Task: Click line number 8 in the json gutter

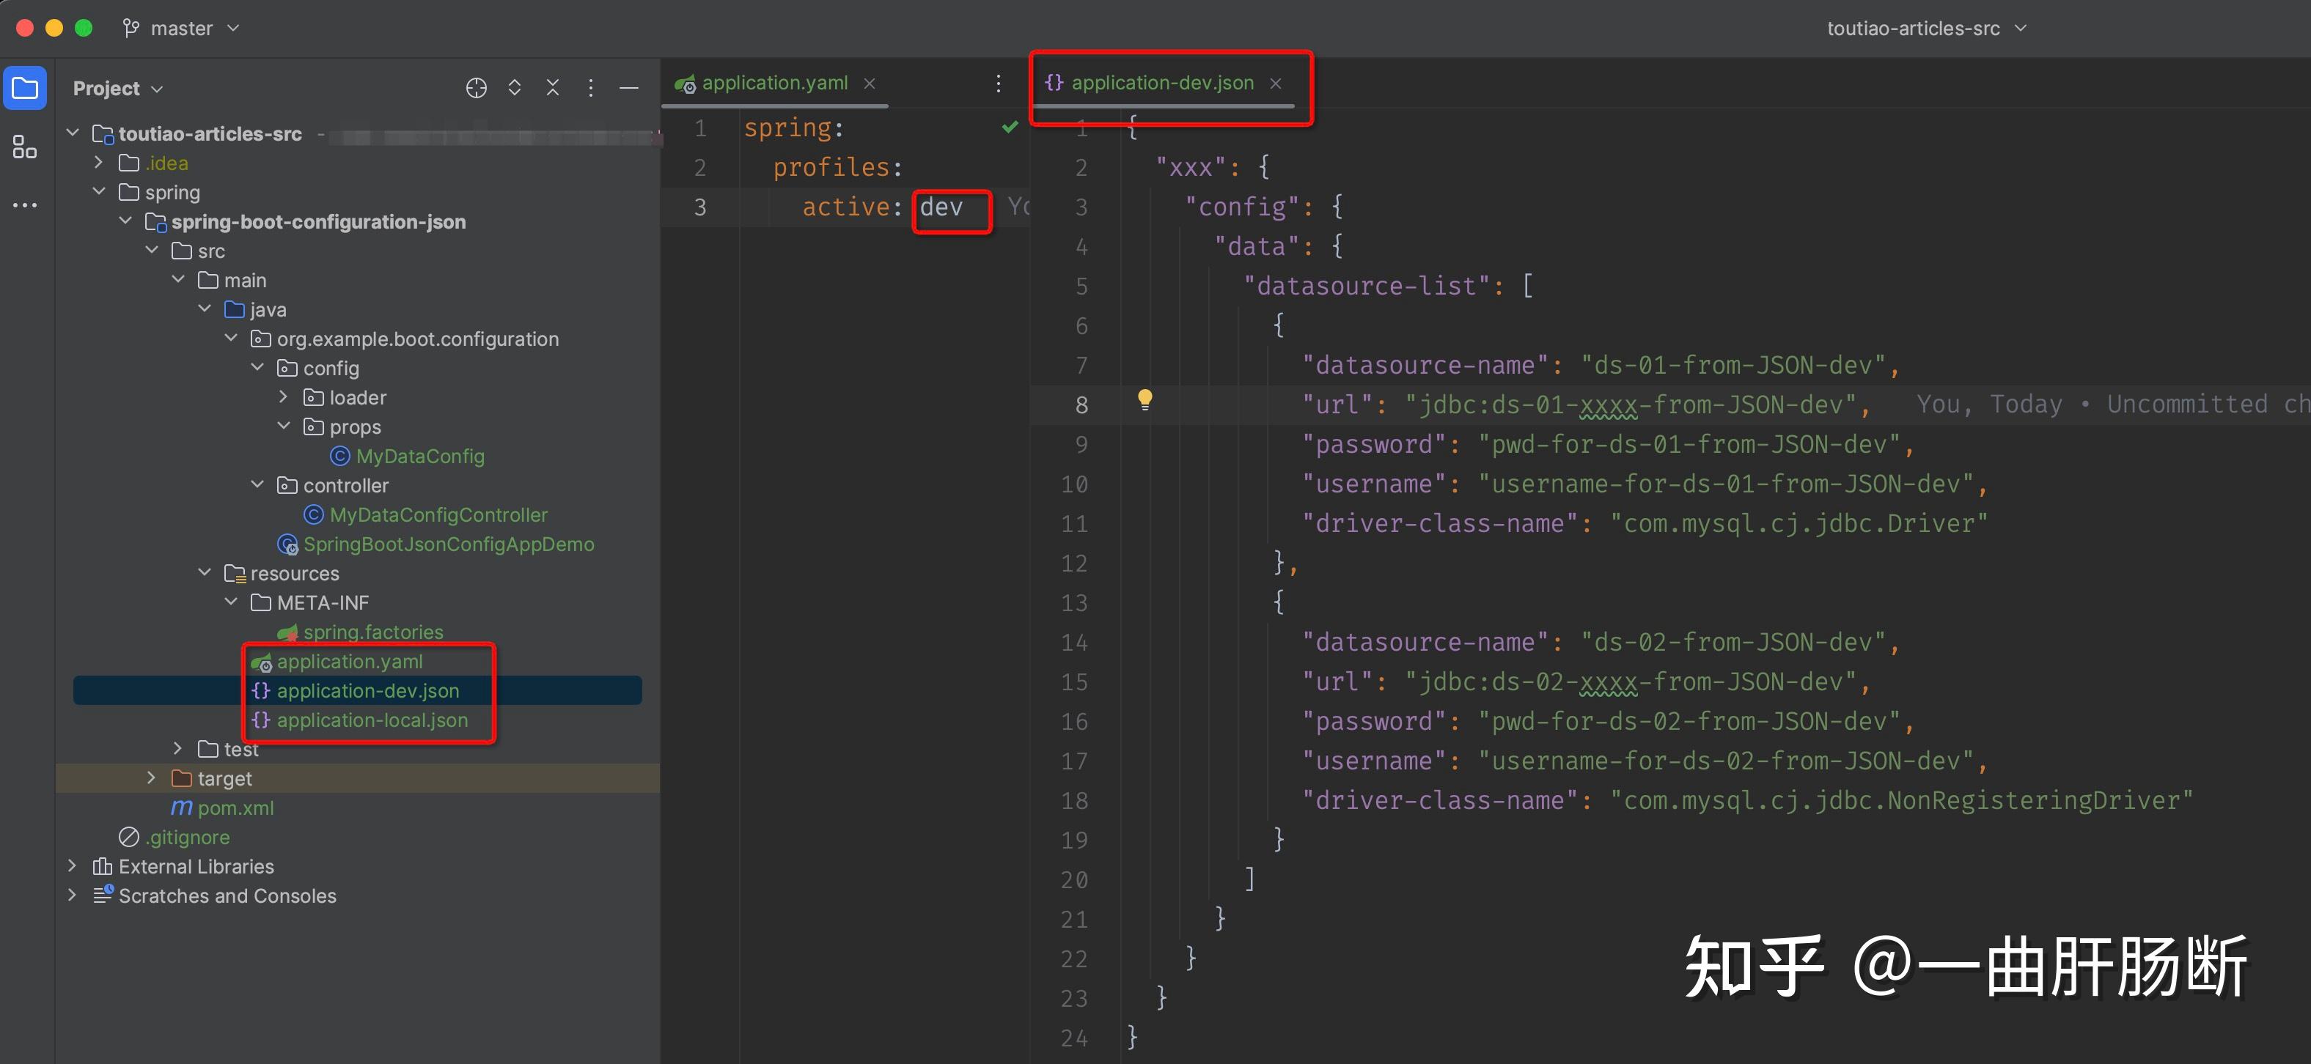Action: (1082, 405)
